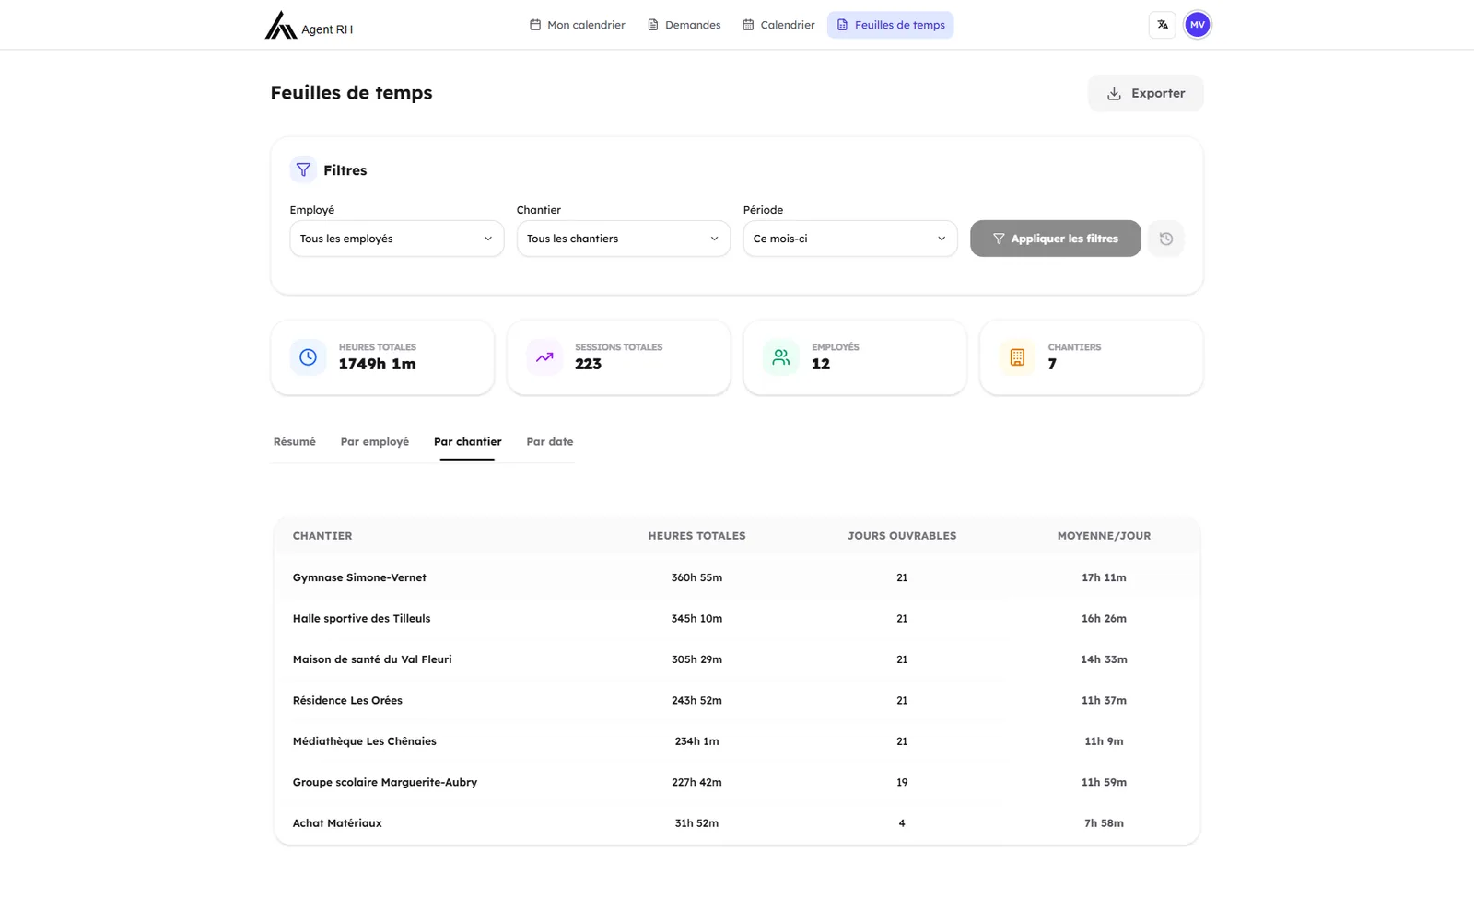Click the Jours ouvrables column header

click(902, 536)
